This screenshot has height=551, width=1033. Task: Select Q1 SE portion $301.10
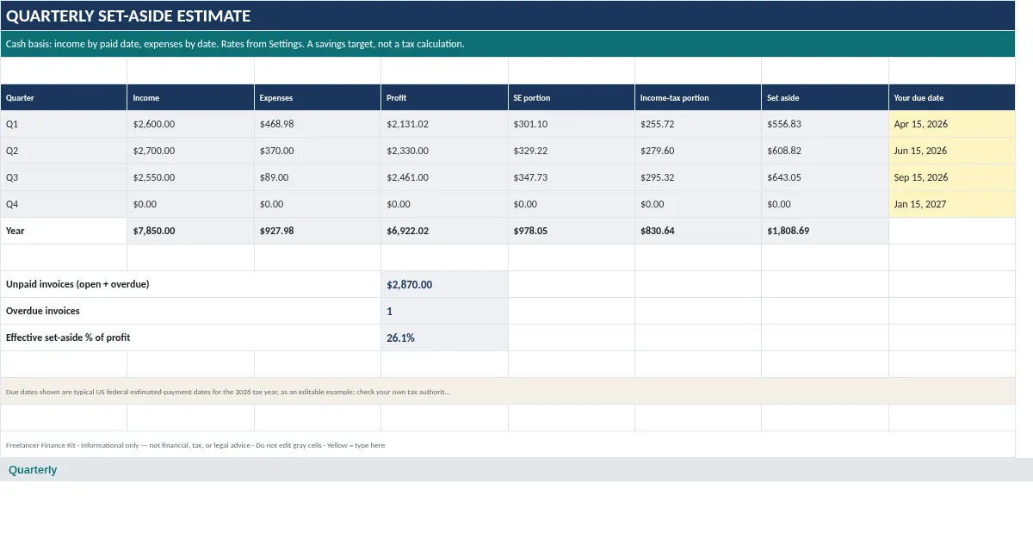[x=572, y=124]
